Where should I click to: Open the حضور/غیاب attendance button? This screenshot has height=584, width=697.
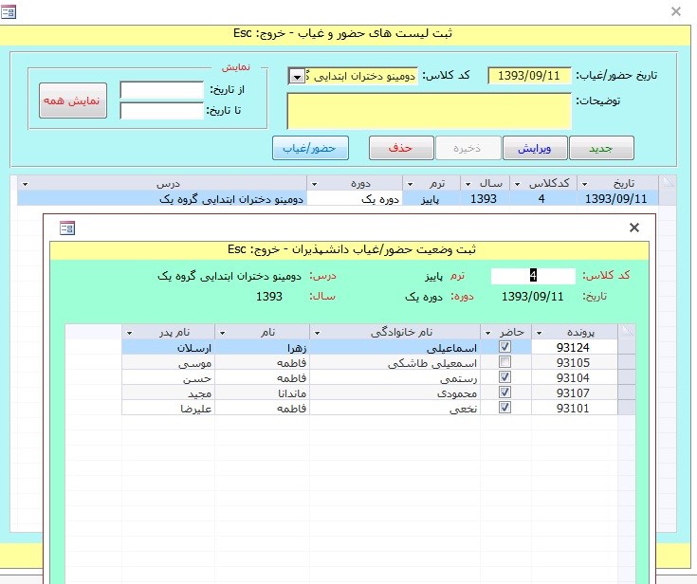(310, 148)
